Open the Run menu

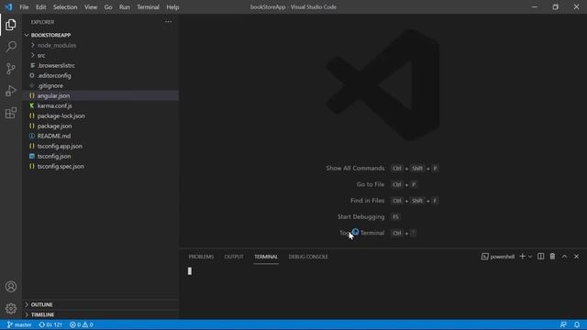click(125, 7)
